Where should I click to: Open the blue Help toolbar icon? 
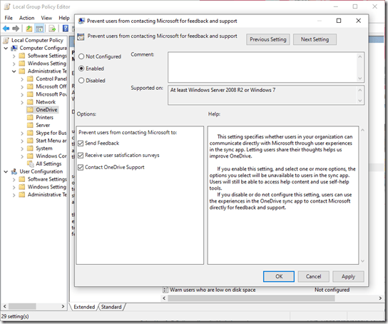(x=66, y=29)
